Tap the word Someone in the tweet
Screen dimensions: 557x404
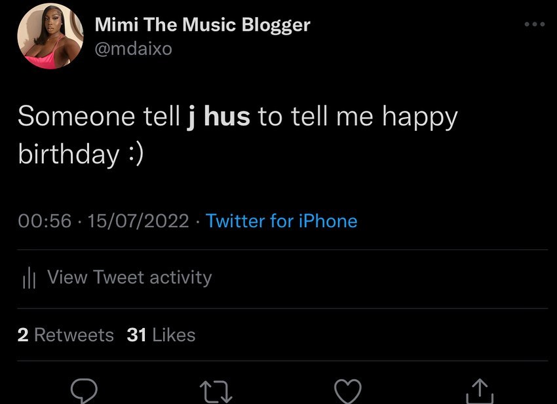[x=77, y=116]
